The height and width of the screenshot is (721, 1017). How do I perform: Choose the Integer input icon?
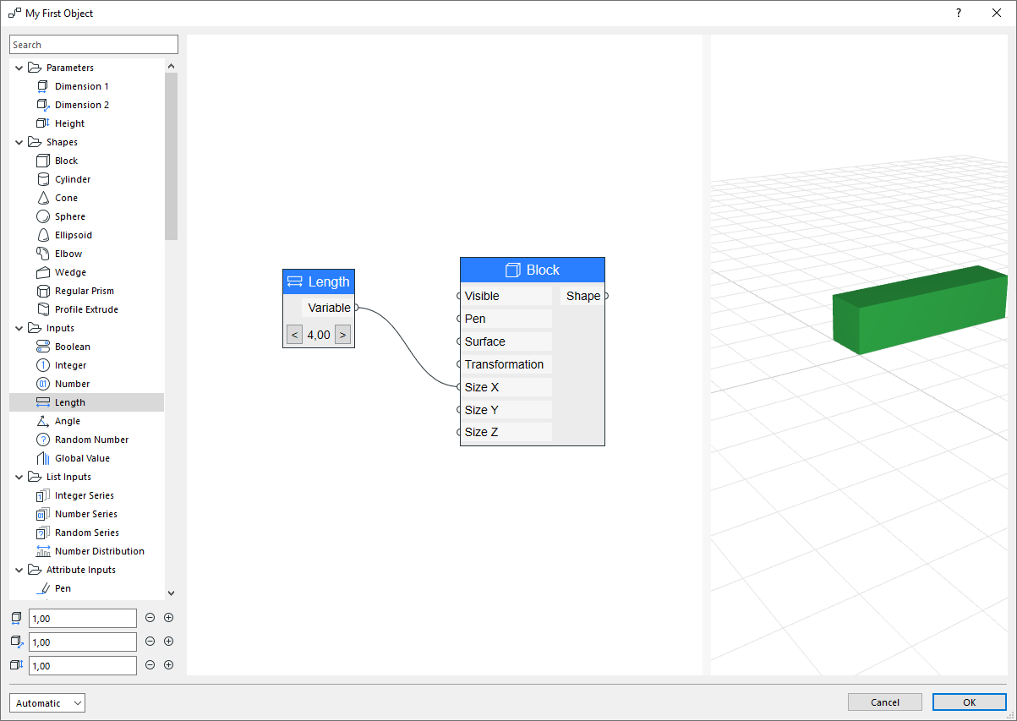click(x=43, y=365)
